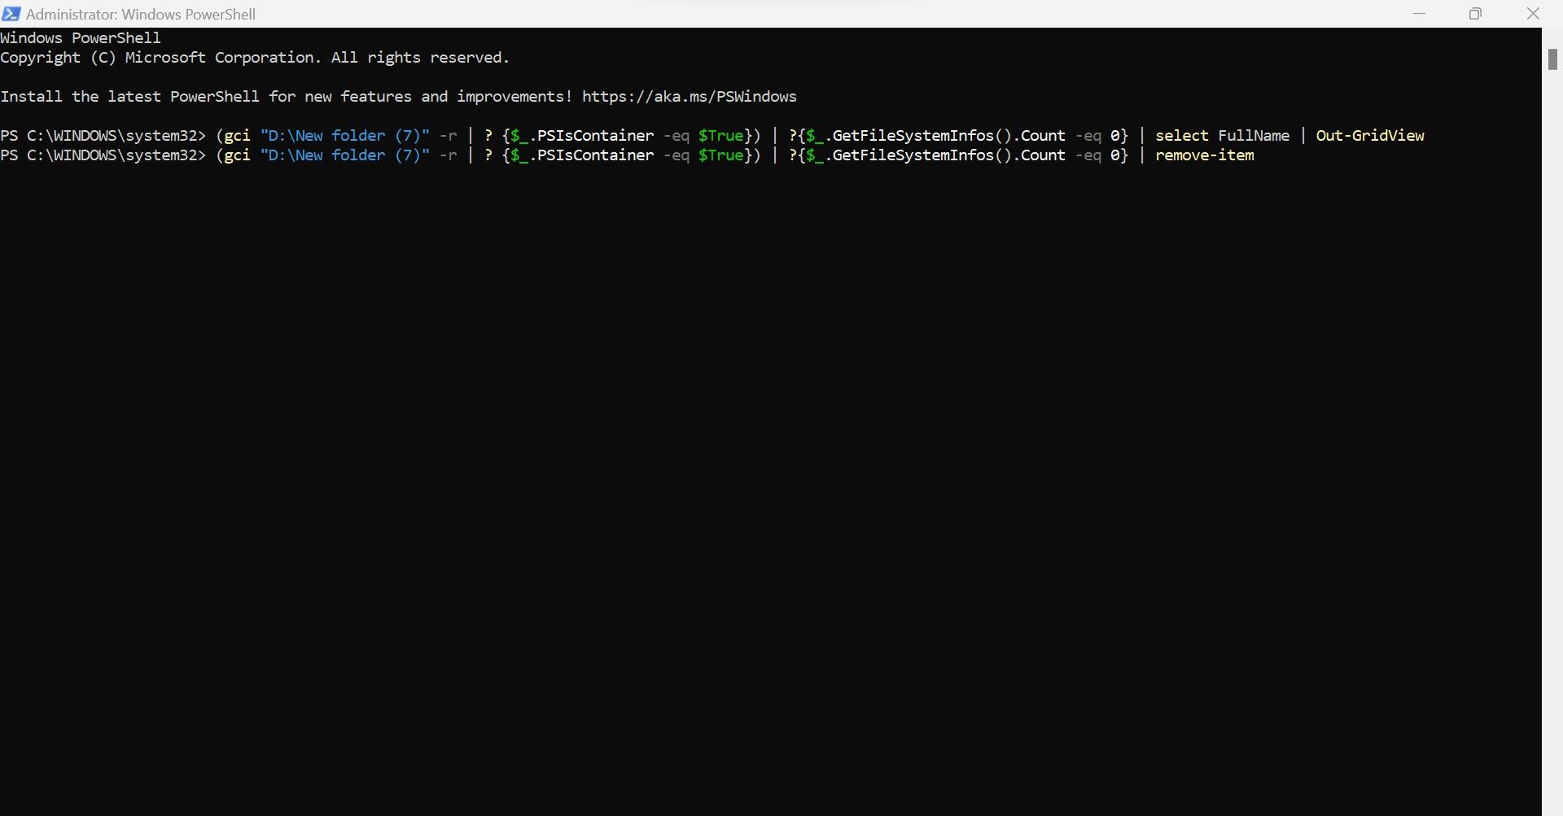1563x816 pixels.
Task: Click the folder path string in first command
Action: 344,136
